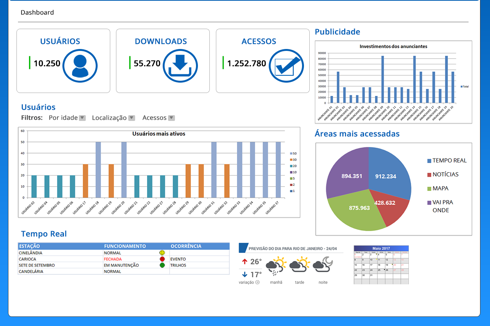Open the Maio 2017 calendar thumbnail
This screenshot has width=490, height=326.
pyautogui.click(x=381, y=265)
